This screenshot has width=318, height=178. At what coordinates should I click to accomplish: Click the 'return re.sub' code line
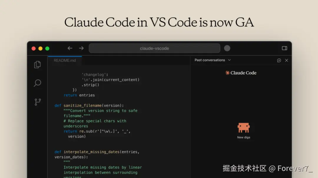point(97,131)
